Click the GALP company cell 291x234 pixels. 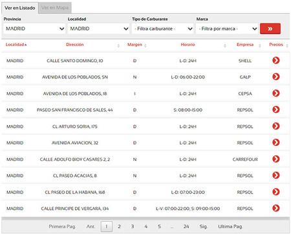[x=245, y=77]
